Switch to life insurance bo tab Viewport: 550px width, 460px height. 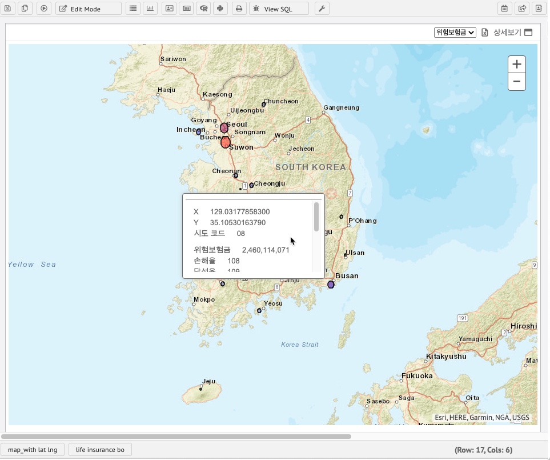coord(100,450)
